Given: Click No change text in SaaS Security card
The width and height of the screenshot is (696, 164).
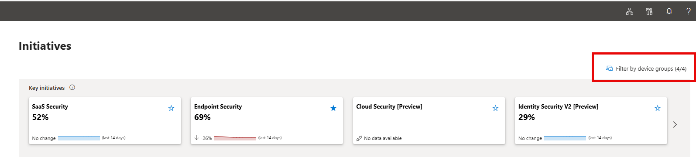Looking at the screenshot, I should 44,138.
